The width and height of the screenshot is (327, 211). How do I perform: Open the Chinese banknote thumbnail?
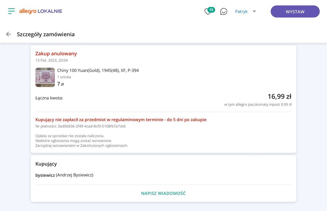(x=45, y=77)
